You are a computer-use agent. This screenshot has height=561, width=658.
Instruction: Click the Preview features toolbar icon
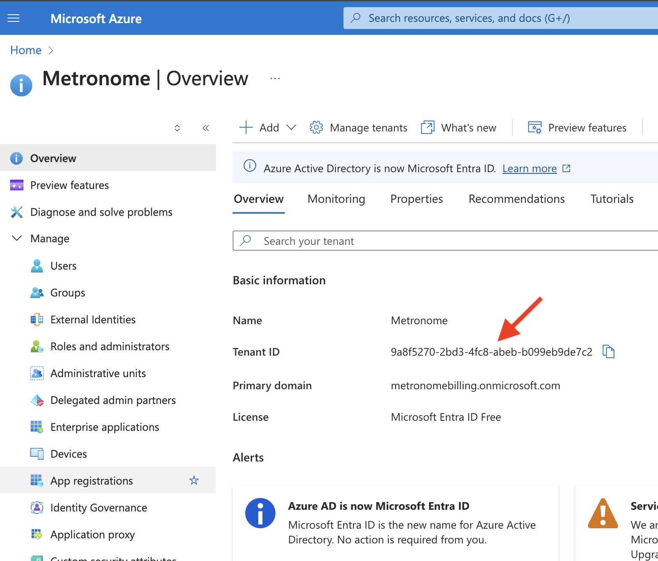point(535,127)
